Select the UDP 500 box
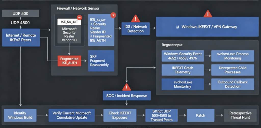Viewport: 261px width, 128px height. point(20,13)
